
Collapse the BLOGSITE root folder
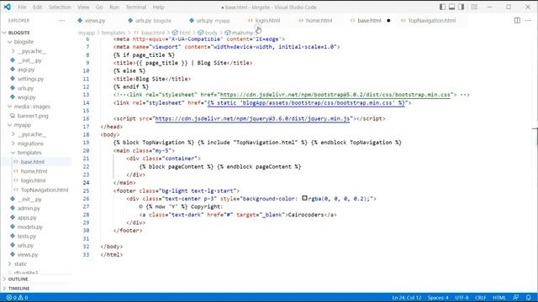[x=18, y=33]
